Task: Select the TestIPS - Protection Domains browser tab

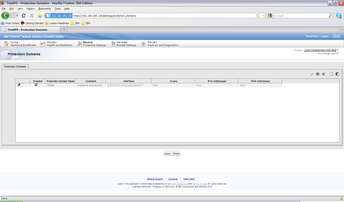Action: 30,29
